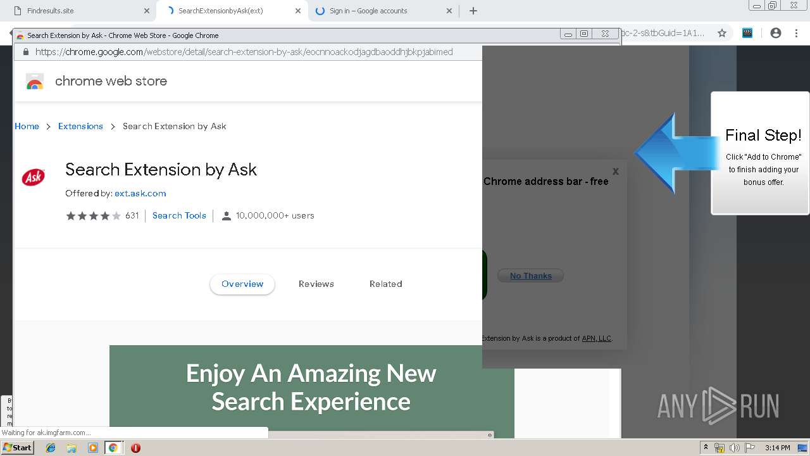Image resolution: width=810 pixels, height=456 pixels.
Task: Close the SearchExtensionbyAsk(ext) tab
Action: click(298, 11)
